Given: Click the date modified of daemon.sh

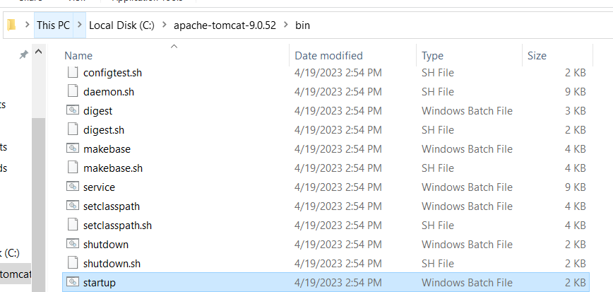Looking at the screenshot, I should point(338,92).
